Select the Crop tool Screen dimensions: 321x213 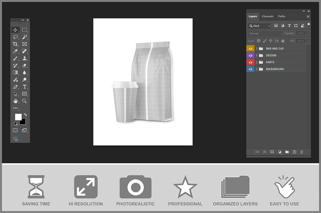tap(15, 44)
